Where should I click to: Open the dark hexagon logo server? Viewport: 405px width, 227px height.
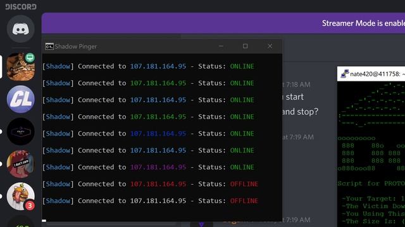(21, 132)
